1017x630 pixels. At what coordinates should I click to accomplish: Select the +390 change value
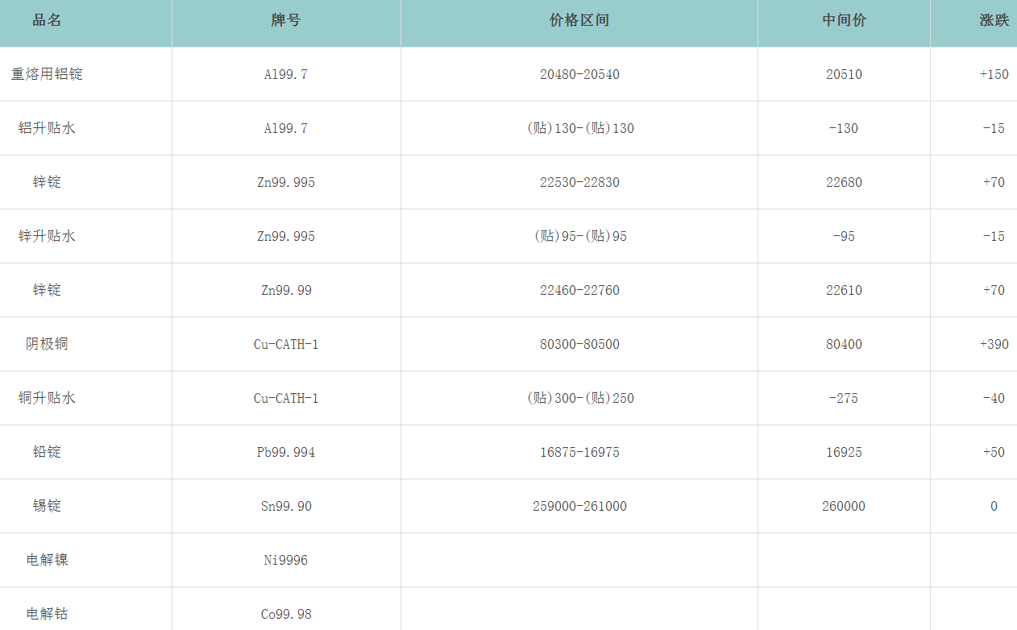994,344
